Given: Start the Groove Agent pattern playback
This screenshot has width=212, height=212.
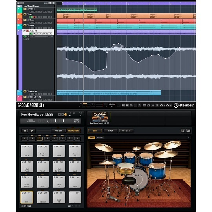Looking at the screenshot, I should point(32,130).
